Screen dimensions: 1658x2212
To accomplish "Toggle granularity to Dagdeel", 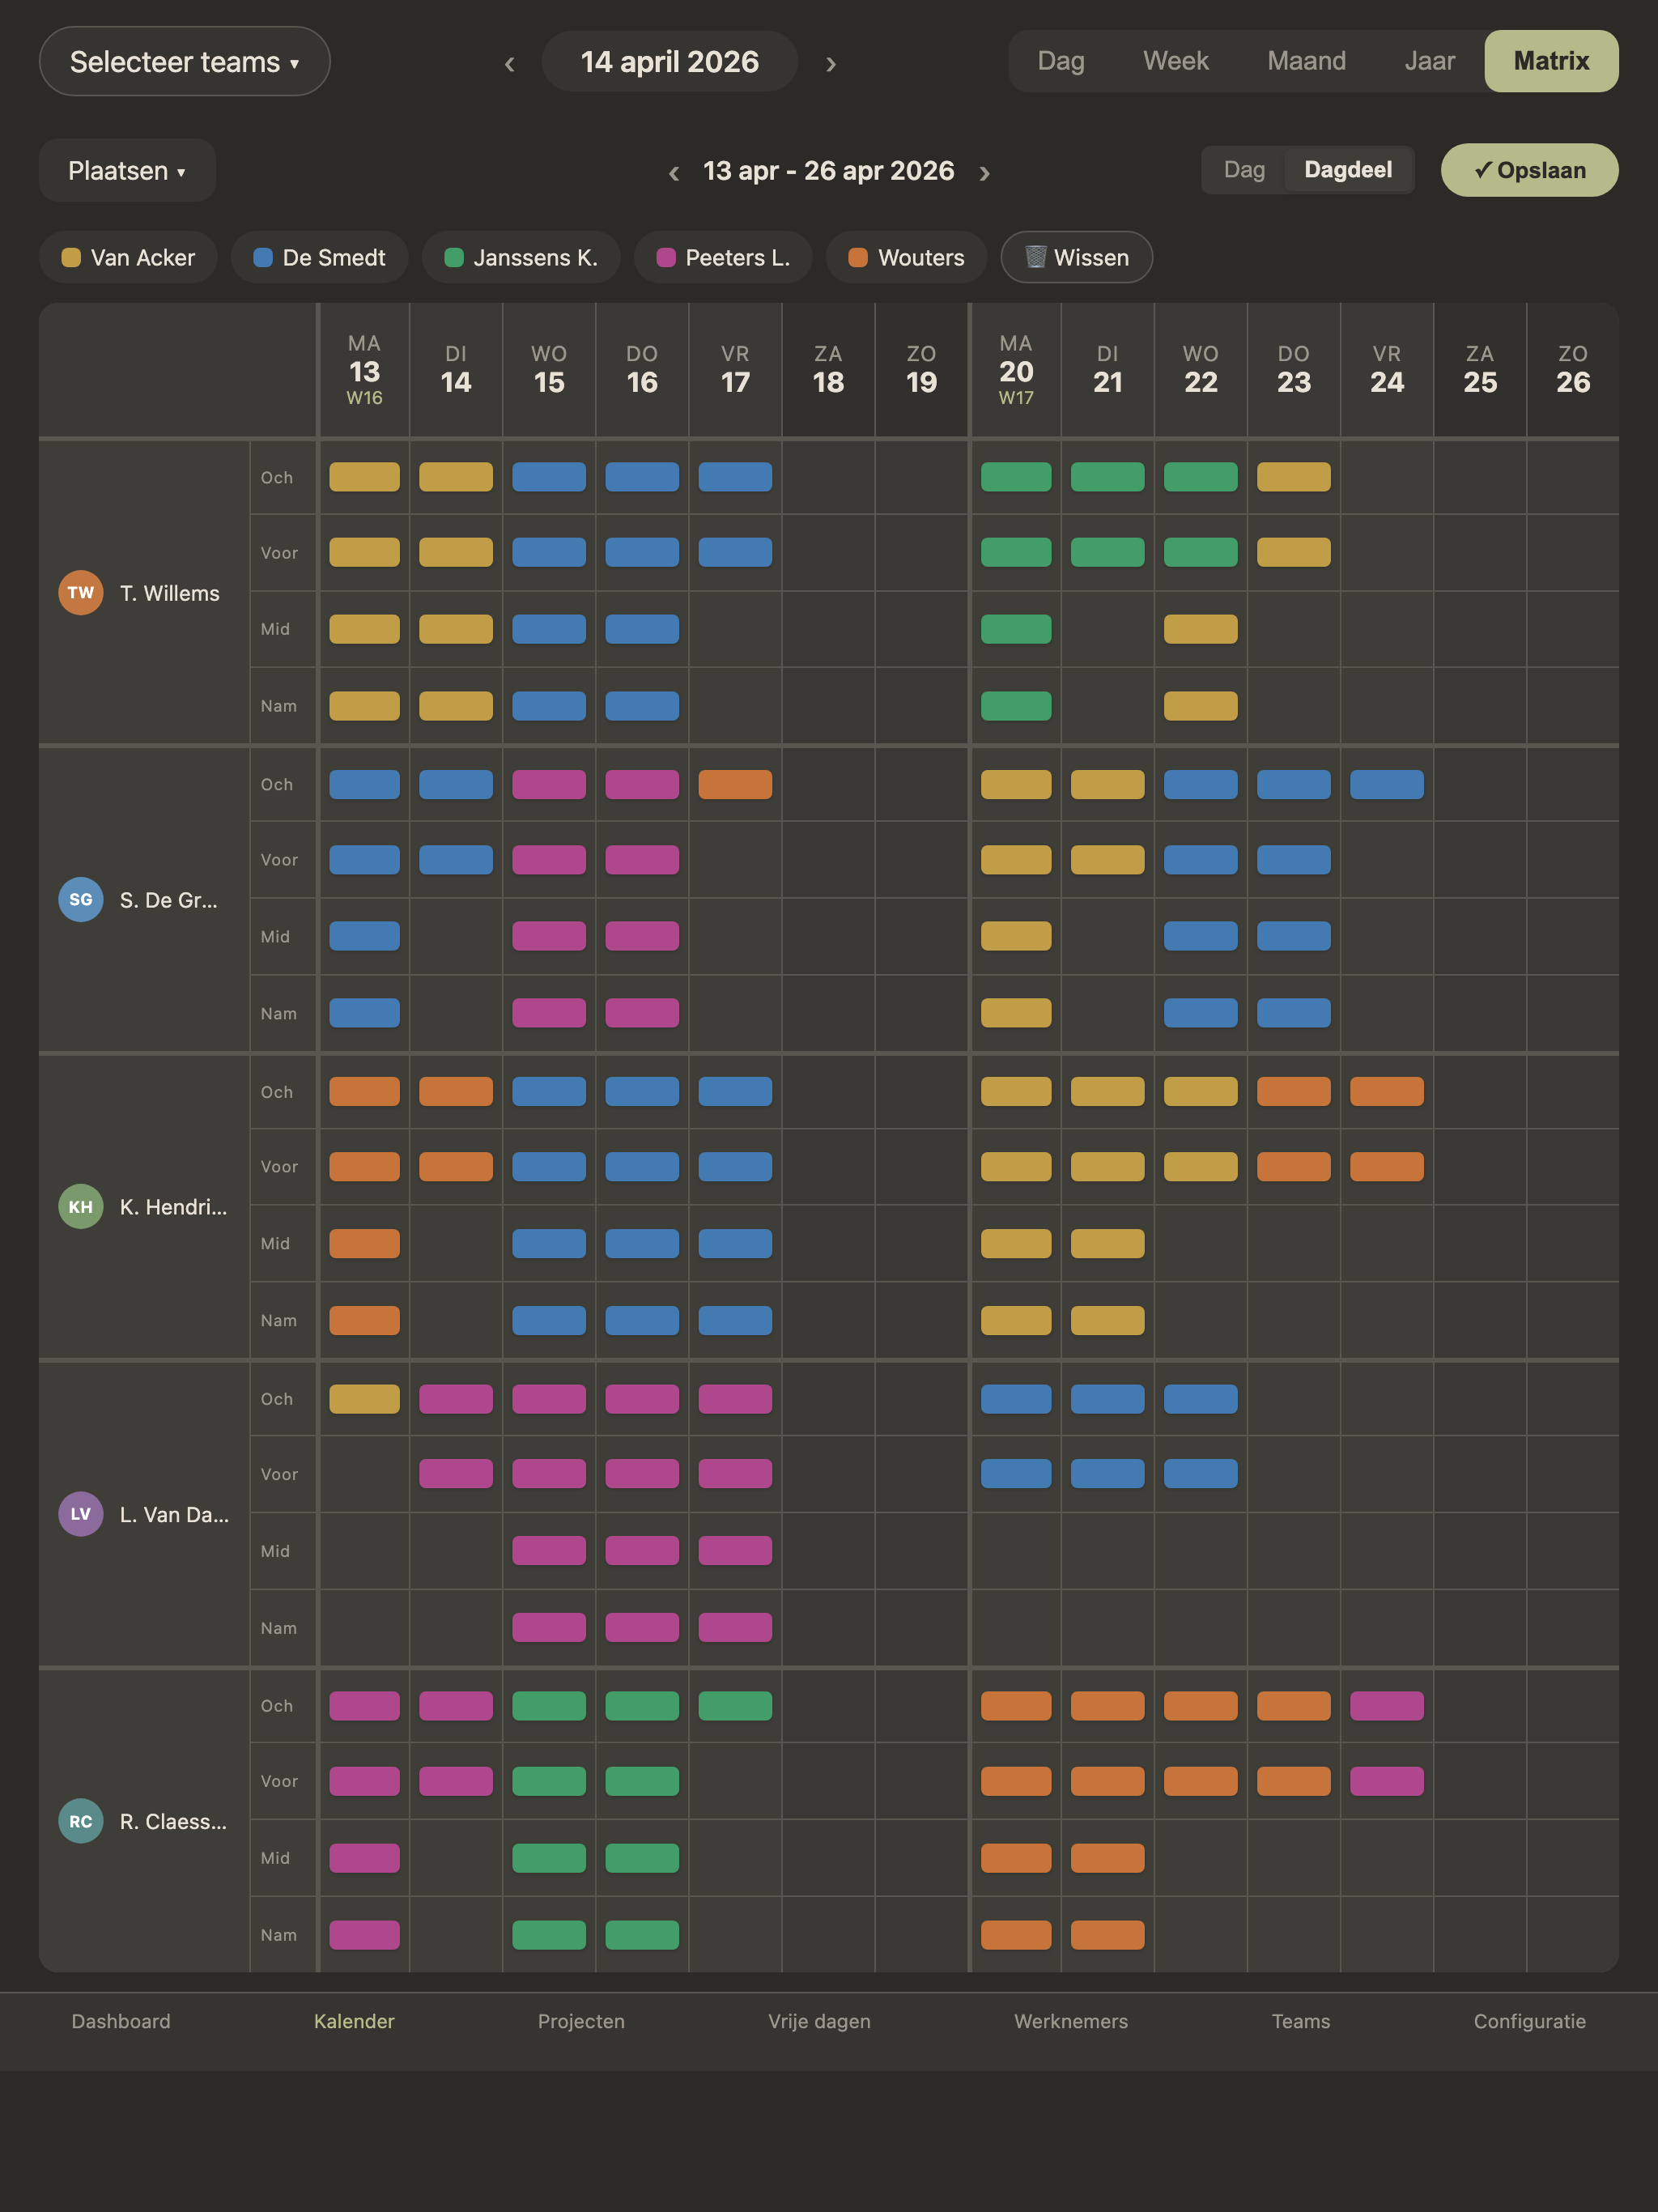I will pyautogui.click(x=1348, y=170).
